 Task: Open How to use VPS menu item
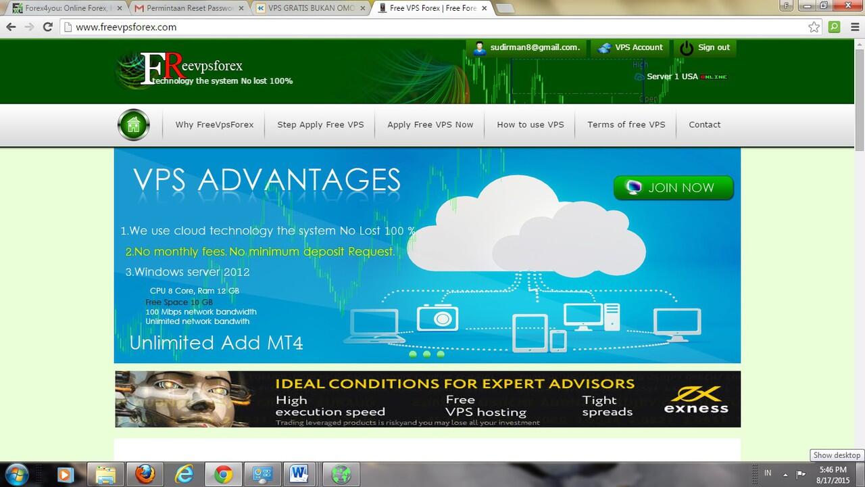(x=530, y=124)
